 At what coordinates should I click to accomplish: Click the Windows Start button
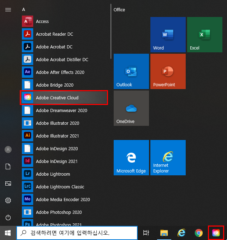(x=8, y=233)
